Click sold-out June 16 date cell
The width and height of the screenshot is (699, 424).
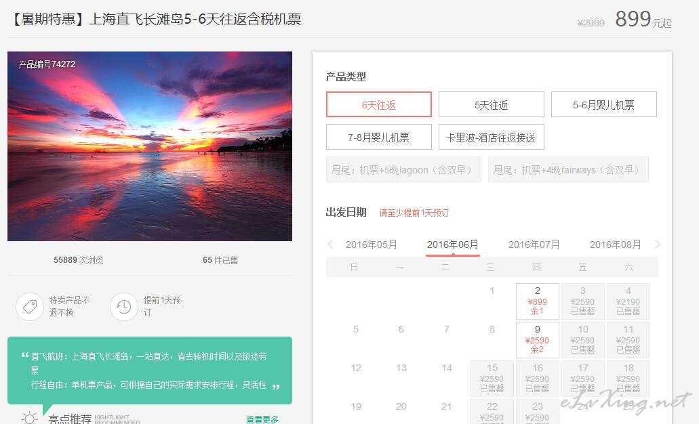click(538, 379)
